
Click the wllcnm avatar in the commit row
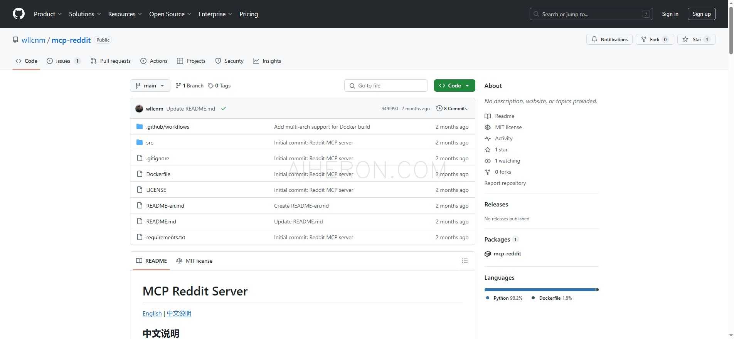(139, 109)
